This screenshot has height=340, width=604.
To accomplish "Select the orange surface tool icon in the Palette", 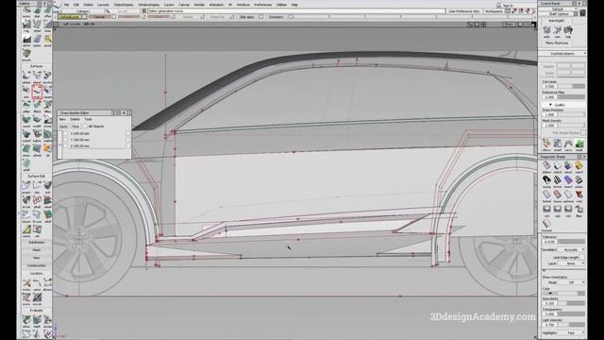I will pyautogui.click(x=47, y=148).
